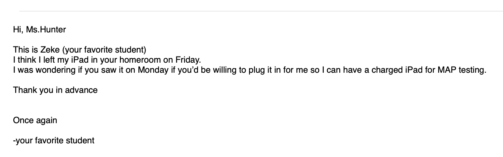Click the line 'Once again'

(35, 120)
